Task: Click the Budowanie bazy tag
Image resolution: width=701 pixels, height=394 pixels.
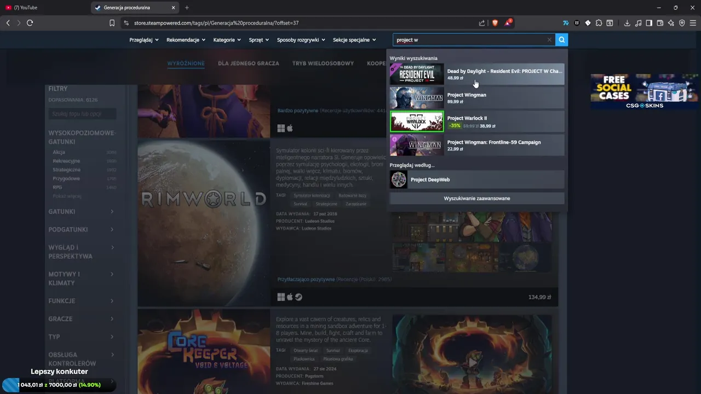Action: tap(352, 195)
